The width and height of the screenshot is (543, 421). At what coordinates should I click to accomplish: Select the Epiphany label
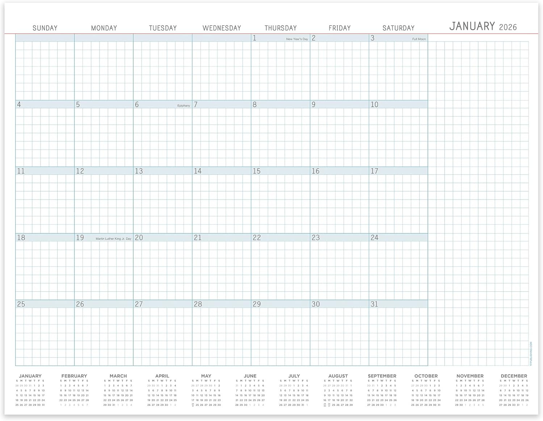pos(184,106)
